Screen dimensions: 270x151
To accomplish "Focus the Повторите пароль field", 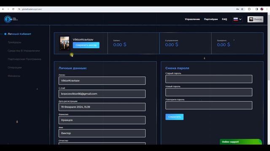I will point(209,105).
